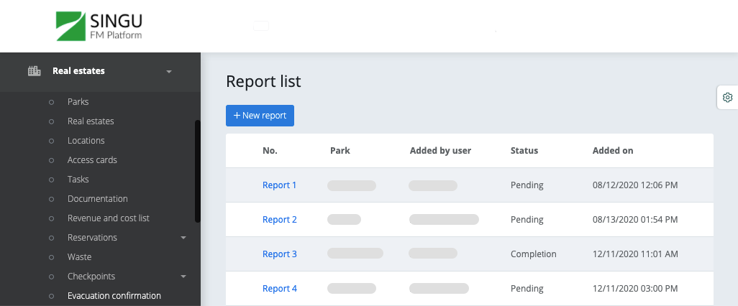Select Tasks in the sidebar
This screenshot has width=738, height=306.
(78, 179)
